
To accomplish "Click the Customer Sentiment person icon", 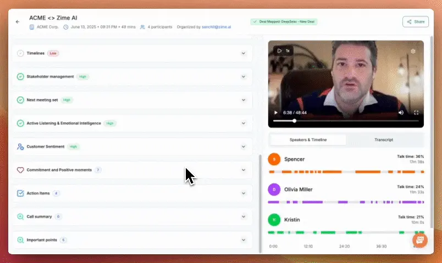I will click(x=20, y=146).
